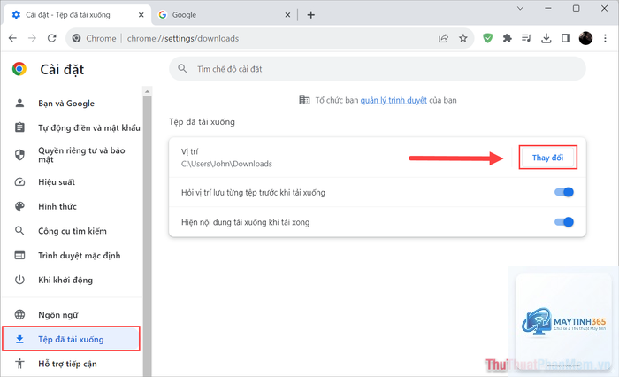Viewport: 619px width, 377px height.
Task: Click the sidebar scrollbar up arrow
Action: [148, 91]
